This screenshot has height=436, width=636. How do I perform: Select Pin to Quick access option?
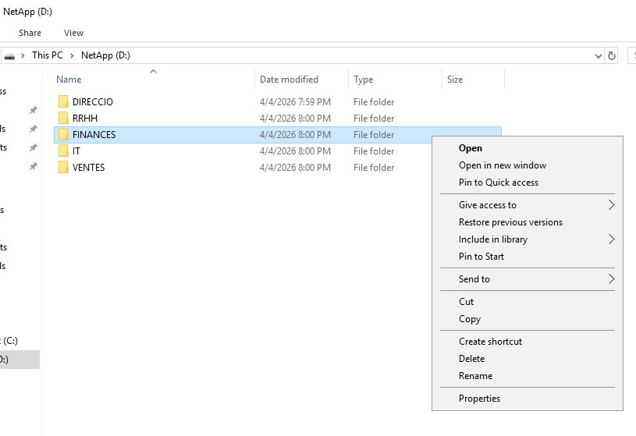(498, 183)
